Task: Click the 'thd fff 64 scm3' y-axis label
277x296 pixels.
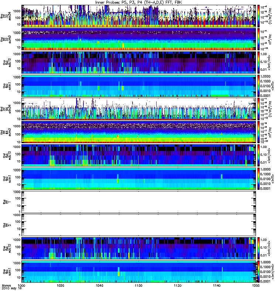Action: pyautogui.click(x=6, y=132)
